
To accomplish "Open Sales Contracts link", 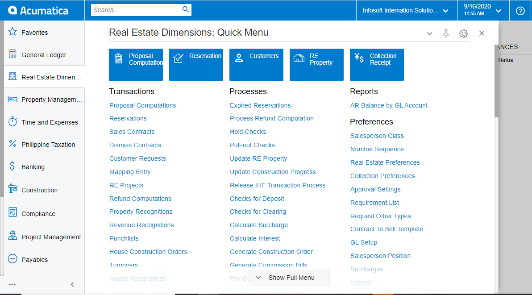I will click(132, 132).
